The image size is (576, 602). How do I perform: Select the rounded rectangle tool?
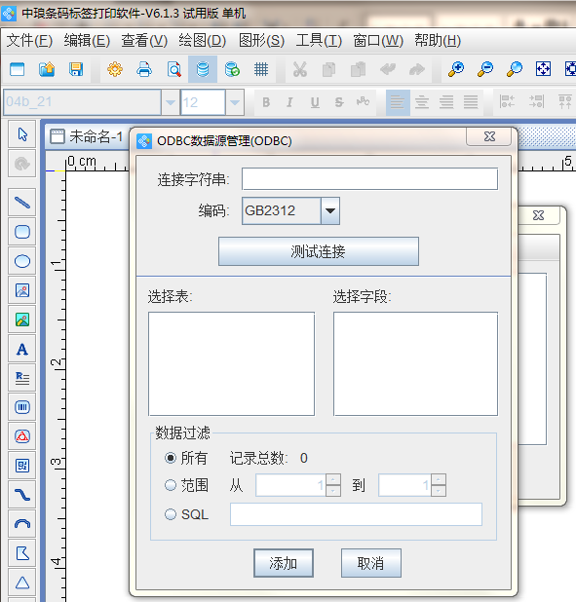22,232
